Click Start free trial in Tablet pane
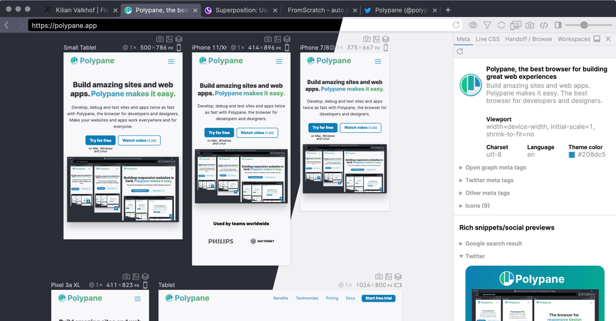616x321 pixels. [x=378, y=298]
